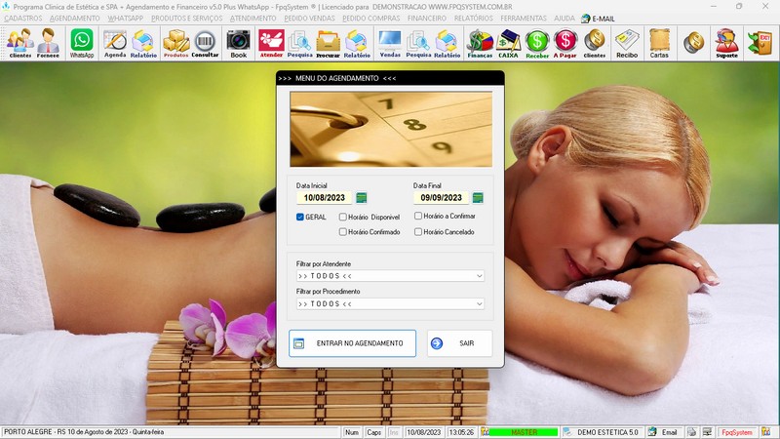
Task: Click the network computer icon in status bar
Action: pyautogui.click(x=708, y=432)
